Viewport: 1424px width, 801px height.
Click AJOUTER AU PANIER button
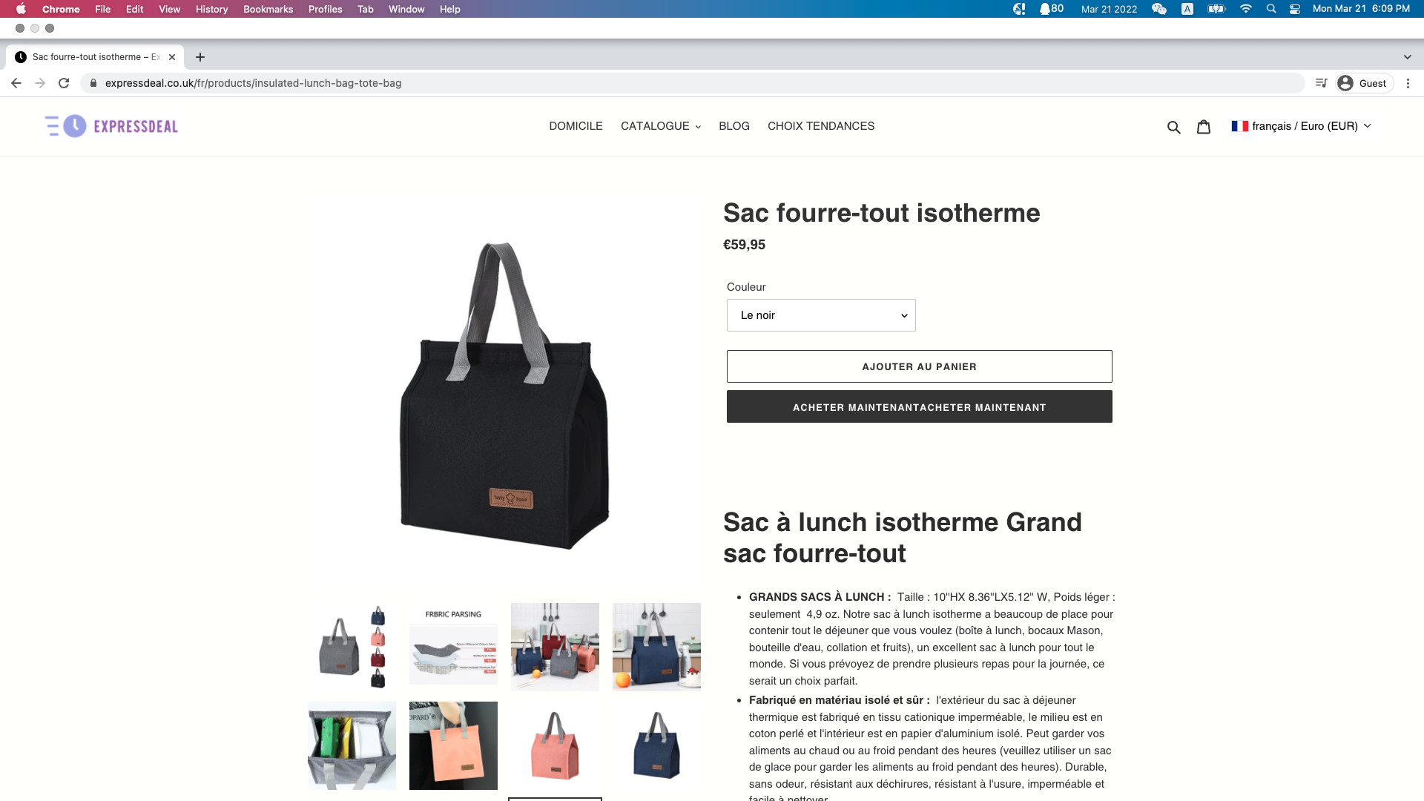pos(920,366)
